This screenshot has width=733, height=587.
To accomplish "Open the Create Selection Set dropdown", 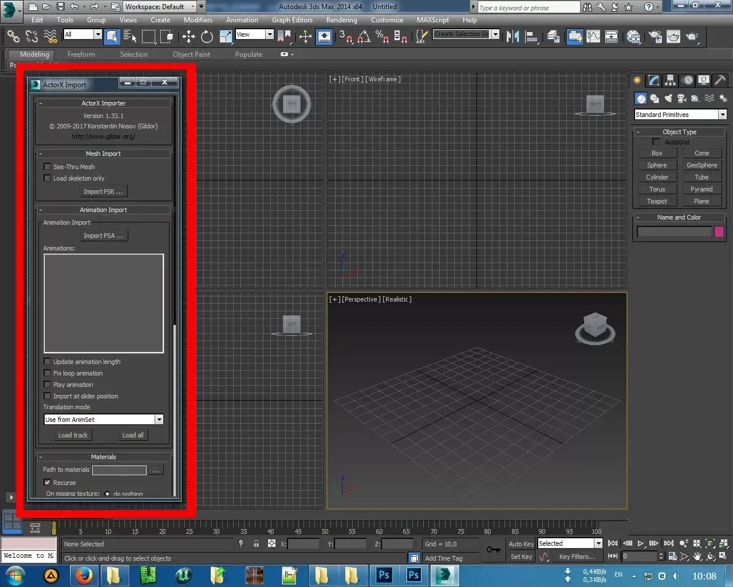I will 466,34.
